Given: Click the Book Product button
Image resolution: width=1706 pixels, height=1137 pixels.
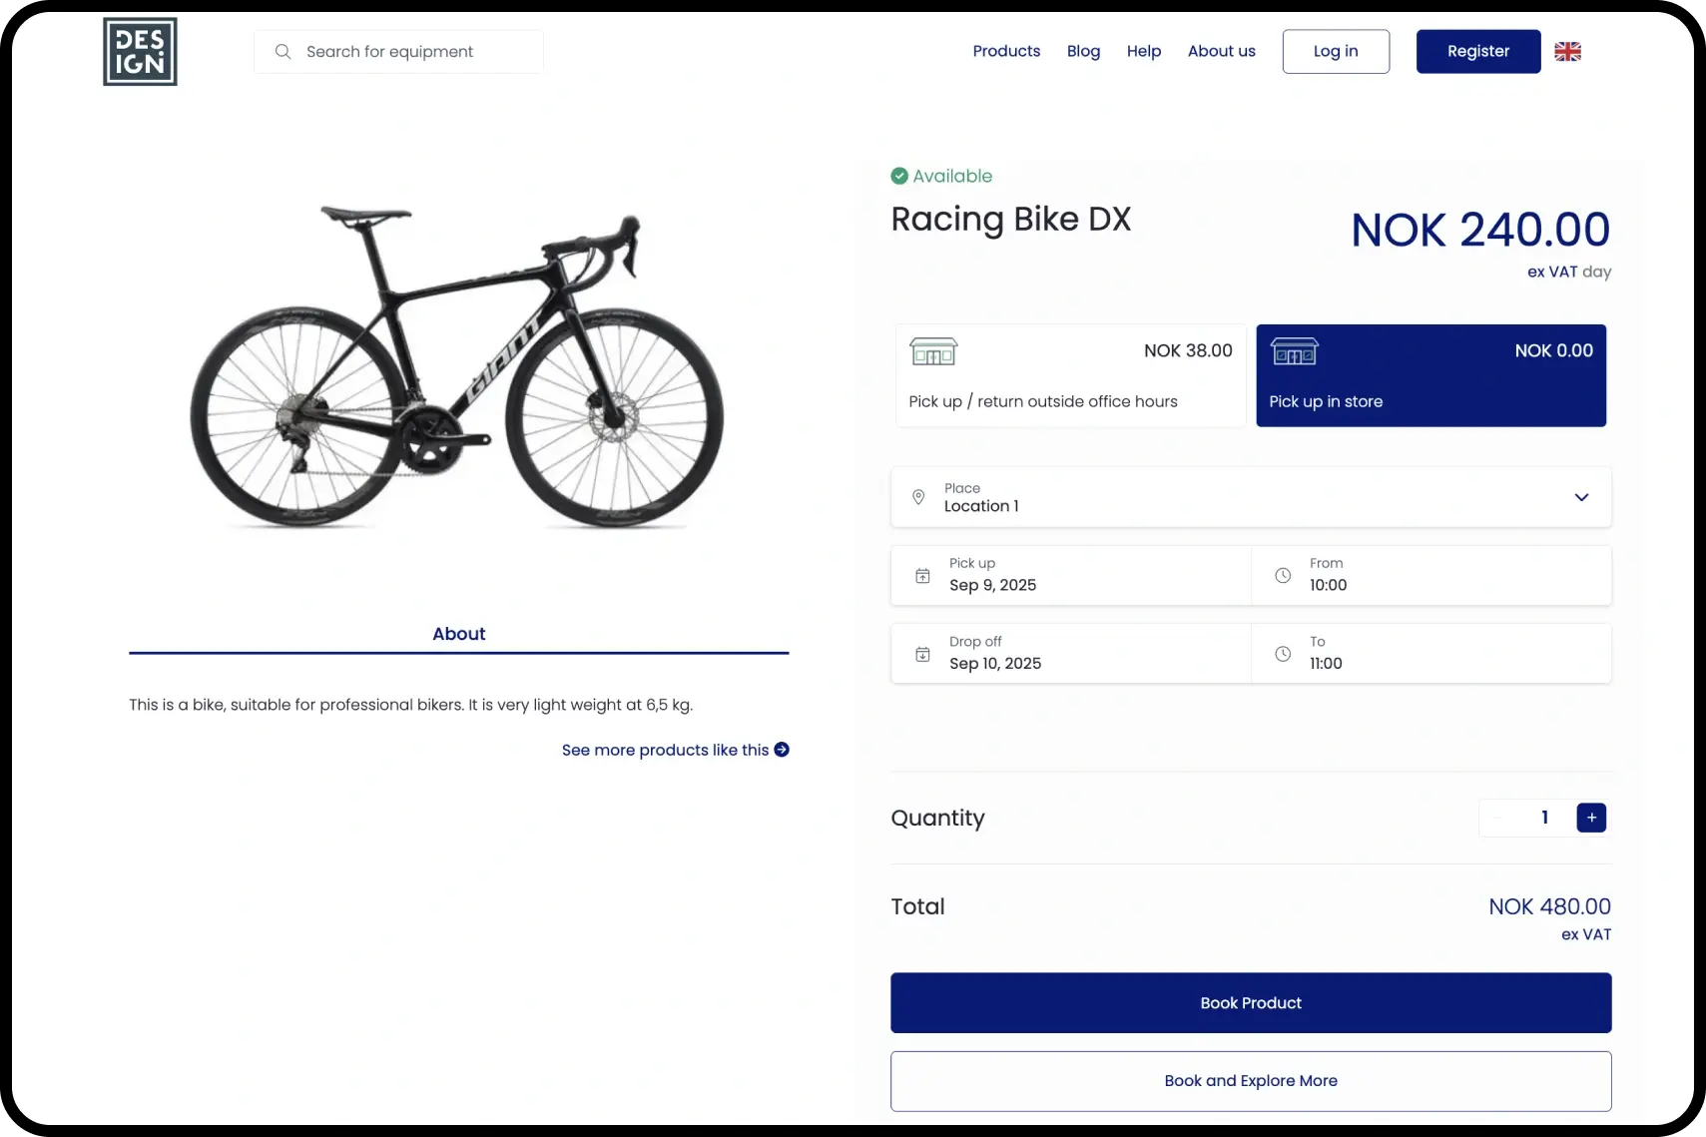Looking at the screenshot, I should (x=1251, y=1003).
